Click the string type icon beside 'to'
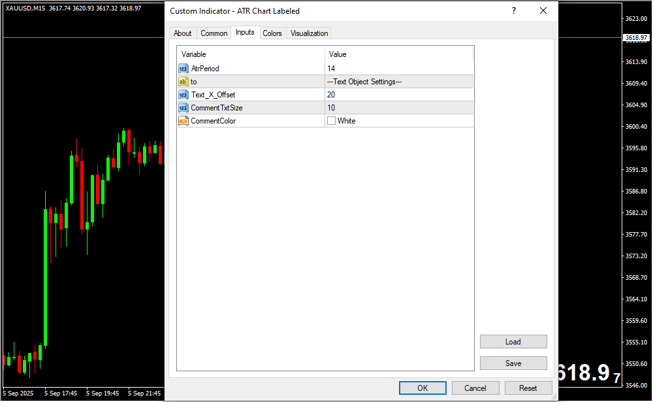 point(183,82)
